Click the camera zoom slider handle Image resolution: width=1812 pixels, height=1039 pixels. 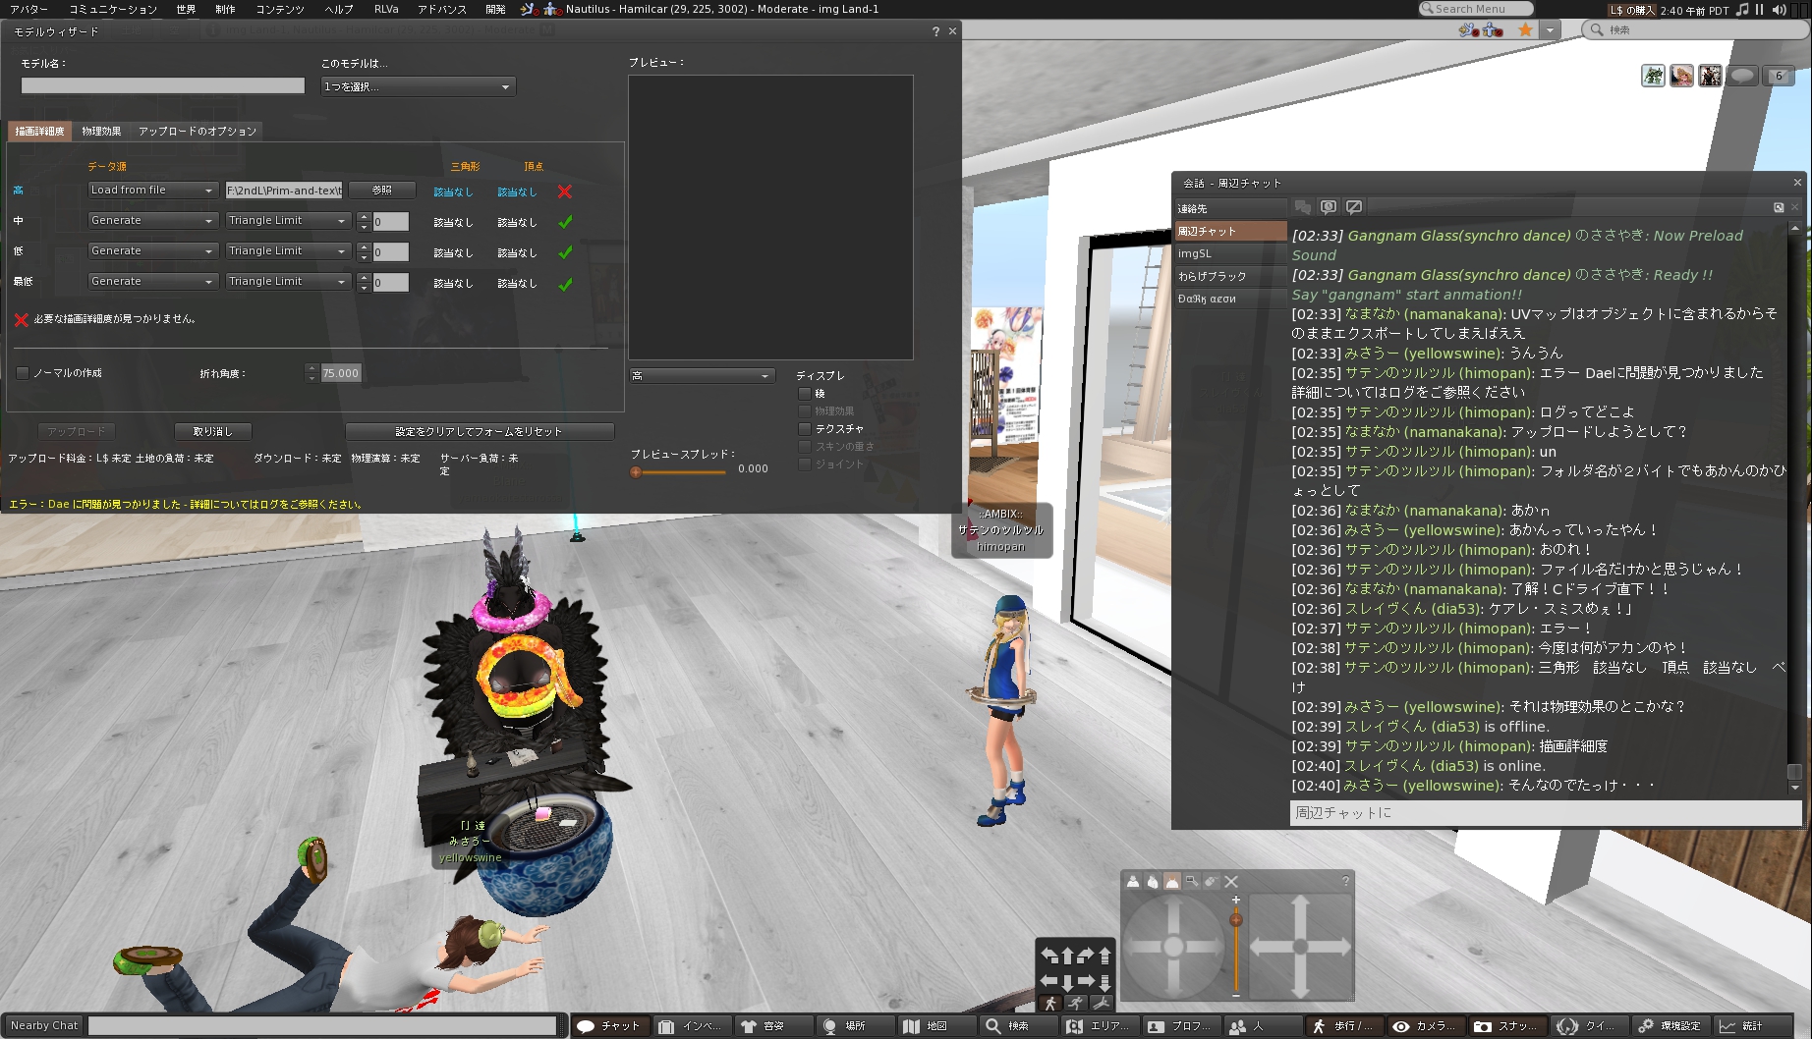1236,920
